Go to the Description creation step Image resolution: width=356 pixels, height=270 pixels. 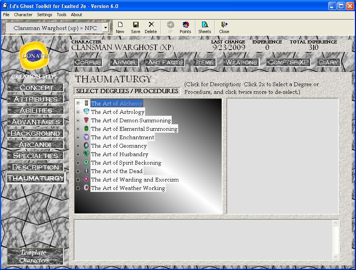(x=35, y=167)
